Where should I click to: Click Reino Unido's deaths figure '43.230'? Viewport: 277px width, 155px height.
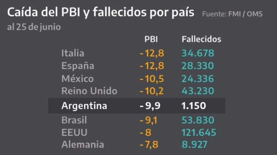198,91
